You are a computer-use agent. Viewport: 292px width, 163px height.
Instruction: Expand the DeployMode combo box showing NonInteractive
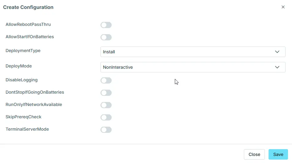pos(188,67)
